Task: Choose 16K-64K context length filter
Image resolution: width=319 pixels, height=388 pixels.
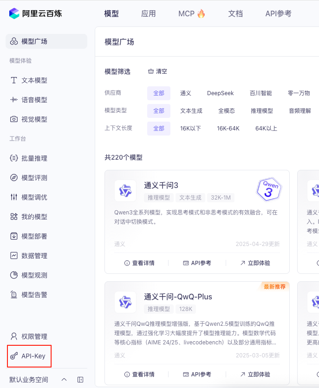Action: pos(228,129)
